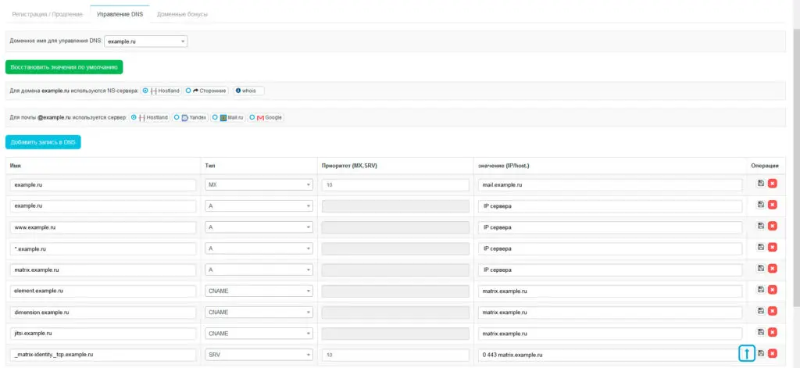Click Добавить запись в DNS button
The height and width of the screenshot is (368, 800).
[43, 142]
